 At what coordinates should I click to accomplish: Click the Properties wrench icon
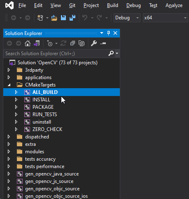click(94, 43)
